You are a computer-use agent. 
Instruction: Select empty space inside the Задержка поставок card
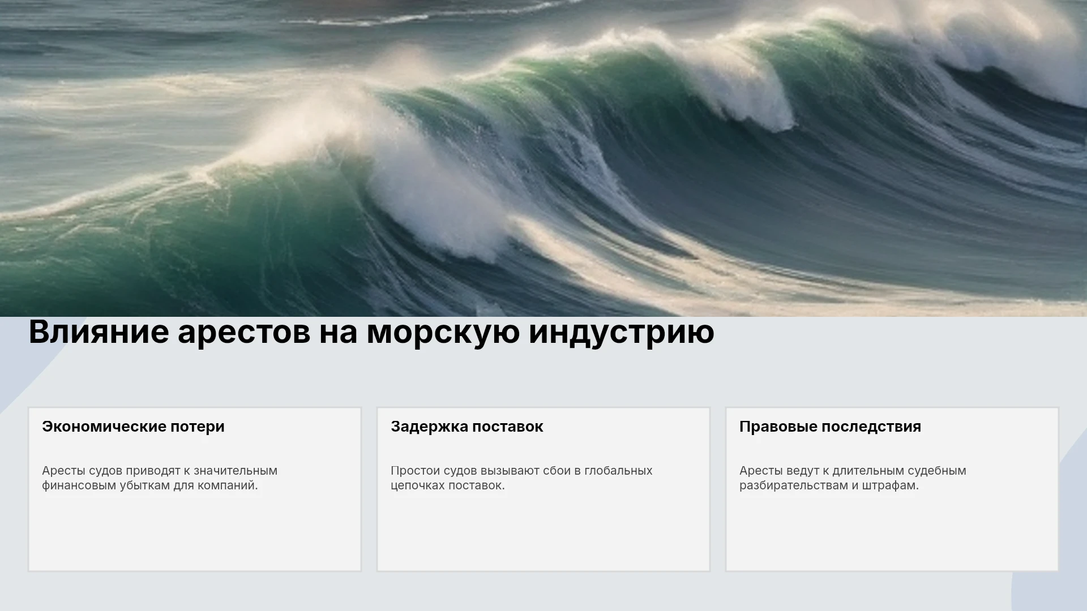point(543,535)
